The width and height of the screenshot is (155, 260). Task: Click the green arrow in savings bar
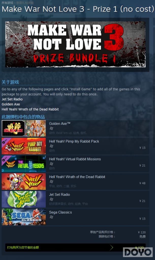tap(112, 248)
